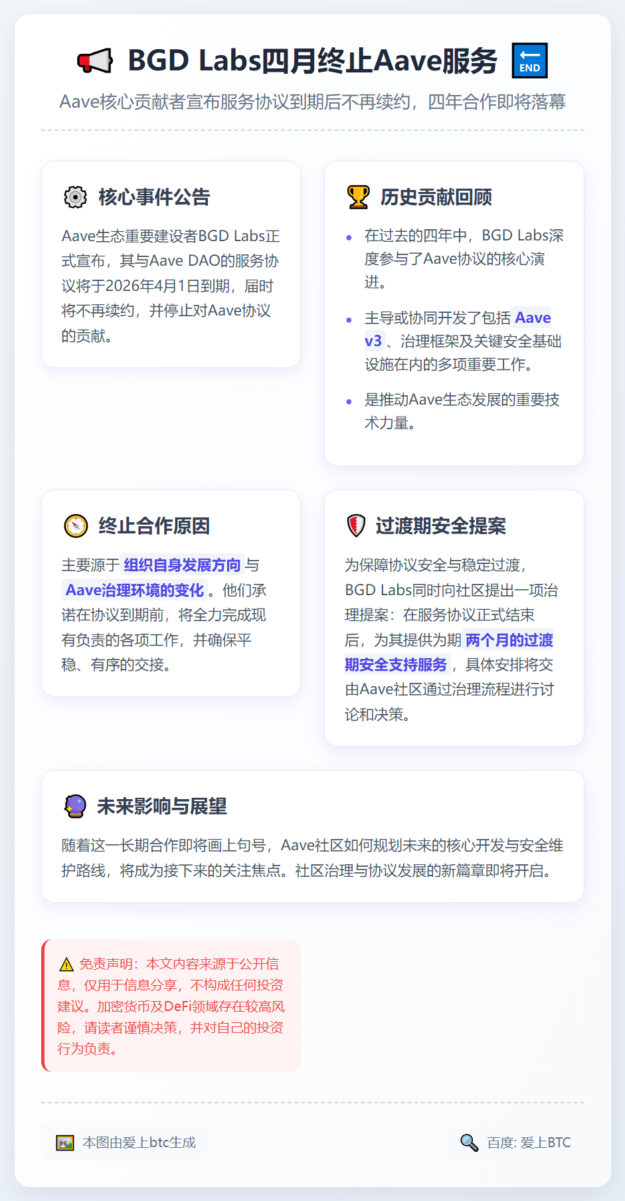Click the highlighted 两个月的过渡期安全支持服务 phrase
The height and width of the screenshot is (1201, 625).
point(449,652)
